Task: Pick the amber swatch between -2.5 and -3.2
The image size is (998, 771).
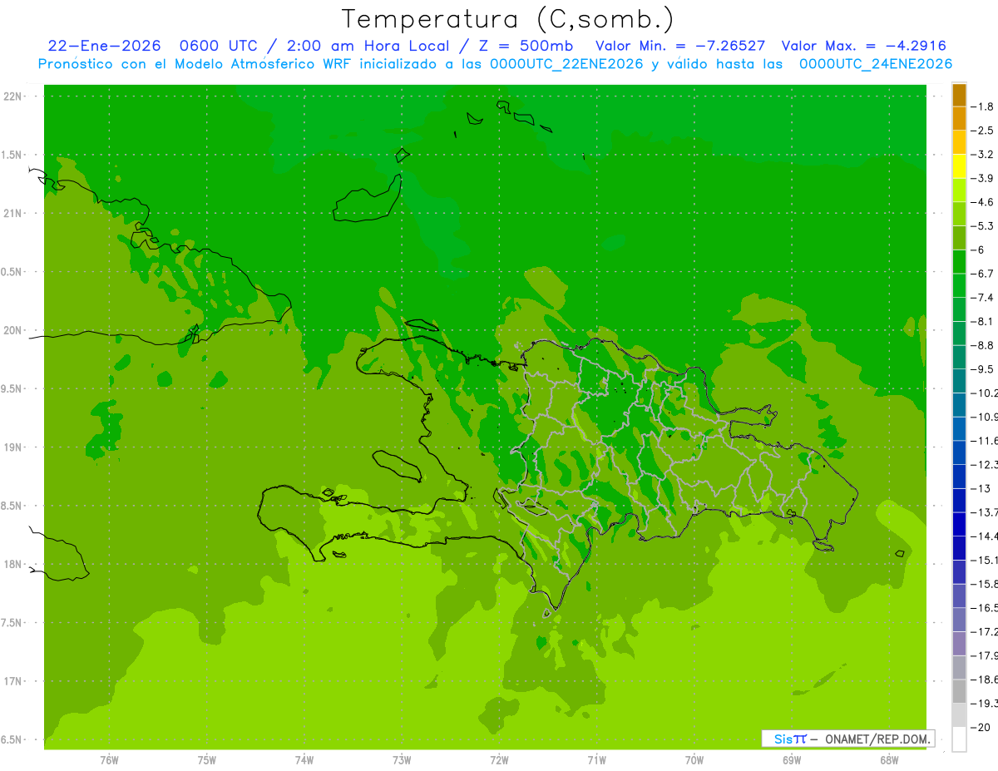Action: (x=959, y=142)
